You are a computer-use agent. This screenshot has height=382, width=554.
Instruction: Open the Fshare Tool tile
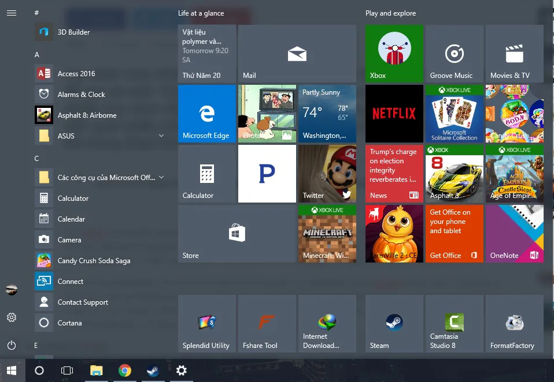[267, 324]
